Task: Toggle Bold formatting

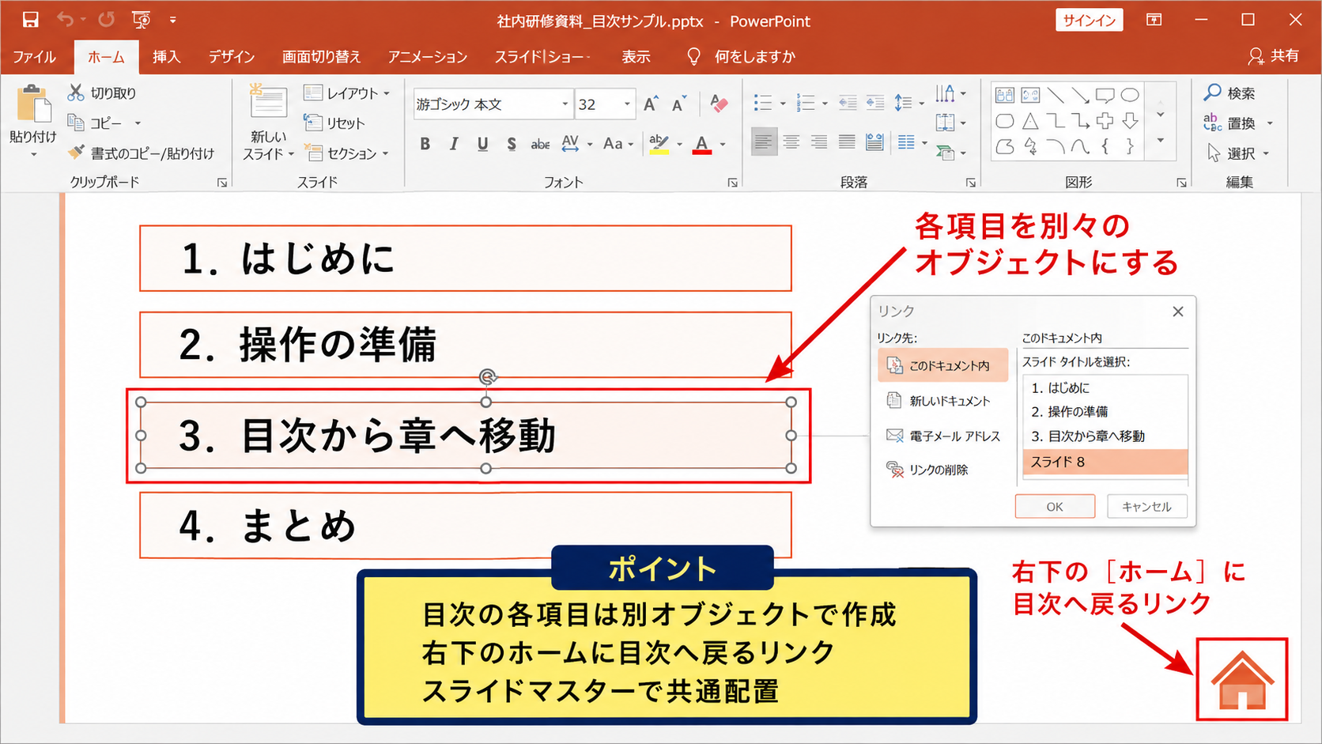Action: coord(425,143)
